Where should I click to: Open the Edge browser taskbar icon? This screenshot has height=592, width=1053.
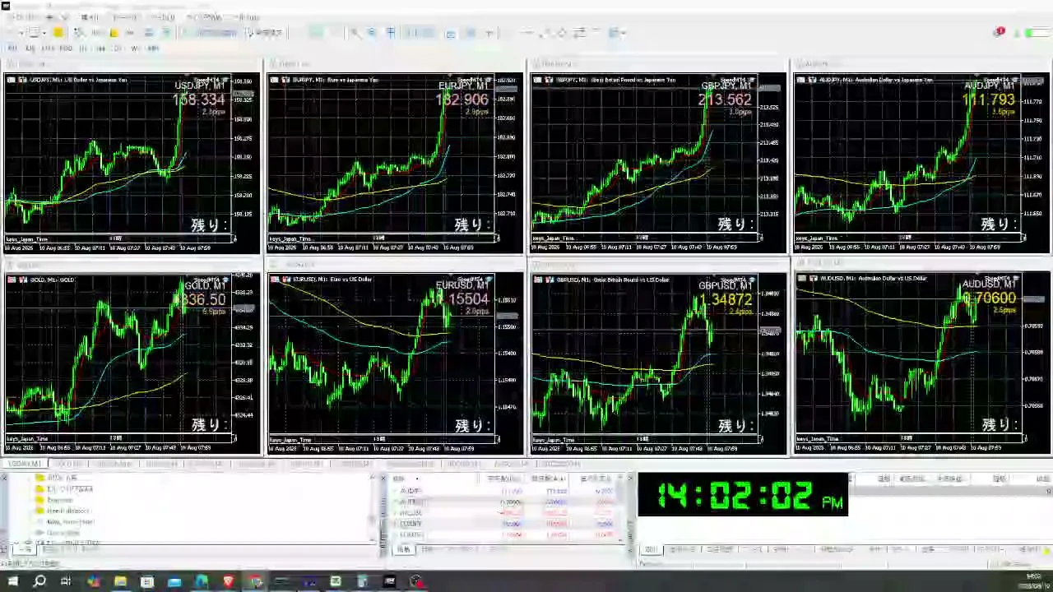pyautogui.click(x=202, y=581)
